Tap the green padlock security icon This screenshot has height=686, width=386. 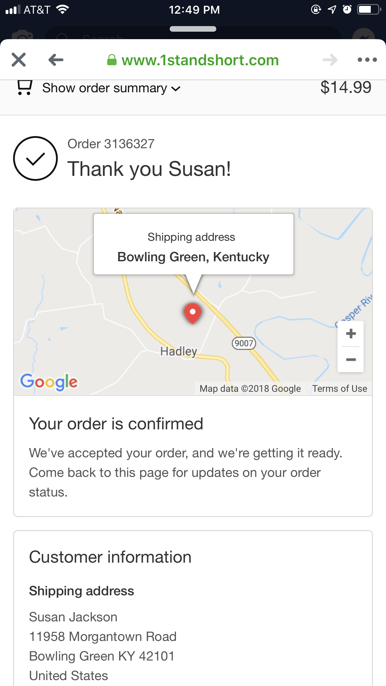tap(112, 60)
